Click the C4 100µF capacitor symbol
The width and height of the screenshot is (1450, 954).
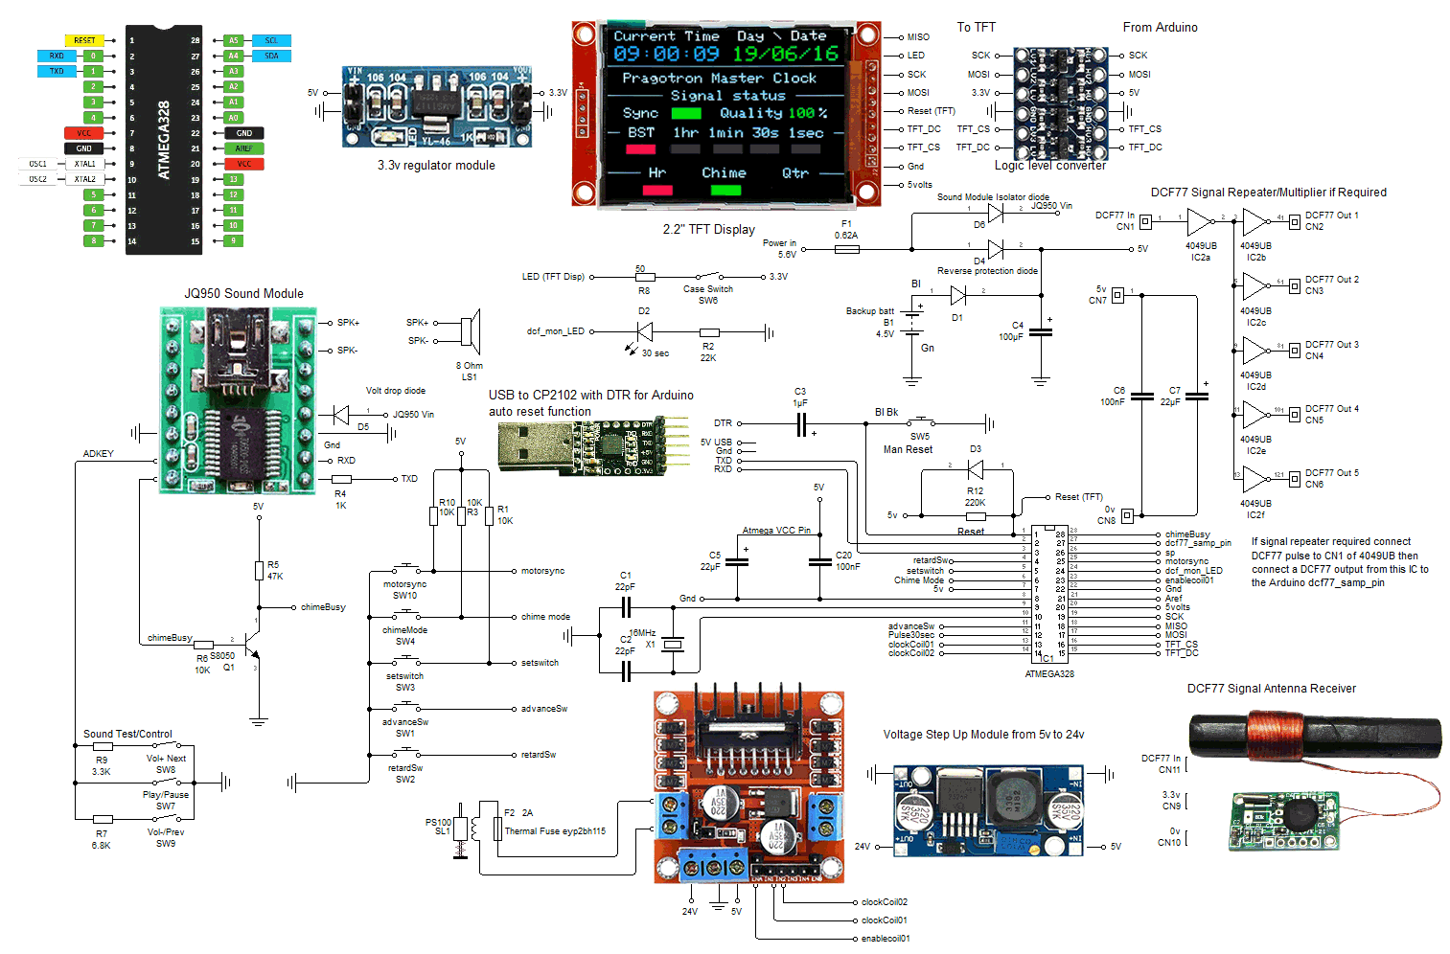(x=1041, y=332)
